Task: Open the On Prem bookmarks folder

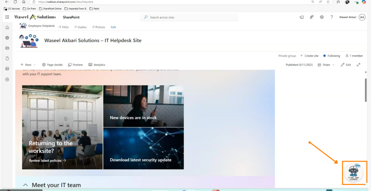Action: click(x=30, y=9)
